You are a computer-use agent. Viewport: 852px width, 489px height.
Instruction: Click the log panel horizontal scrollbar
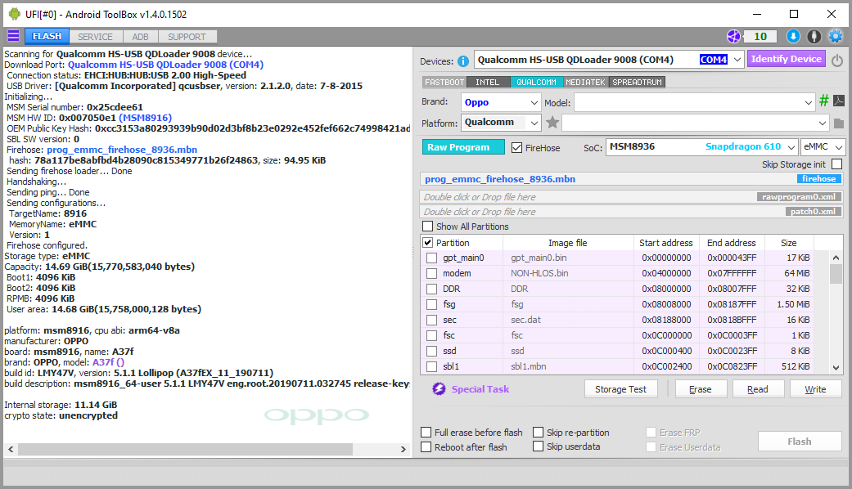pyautogui.click(x=206, y=450)
